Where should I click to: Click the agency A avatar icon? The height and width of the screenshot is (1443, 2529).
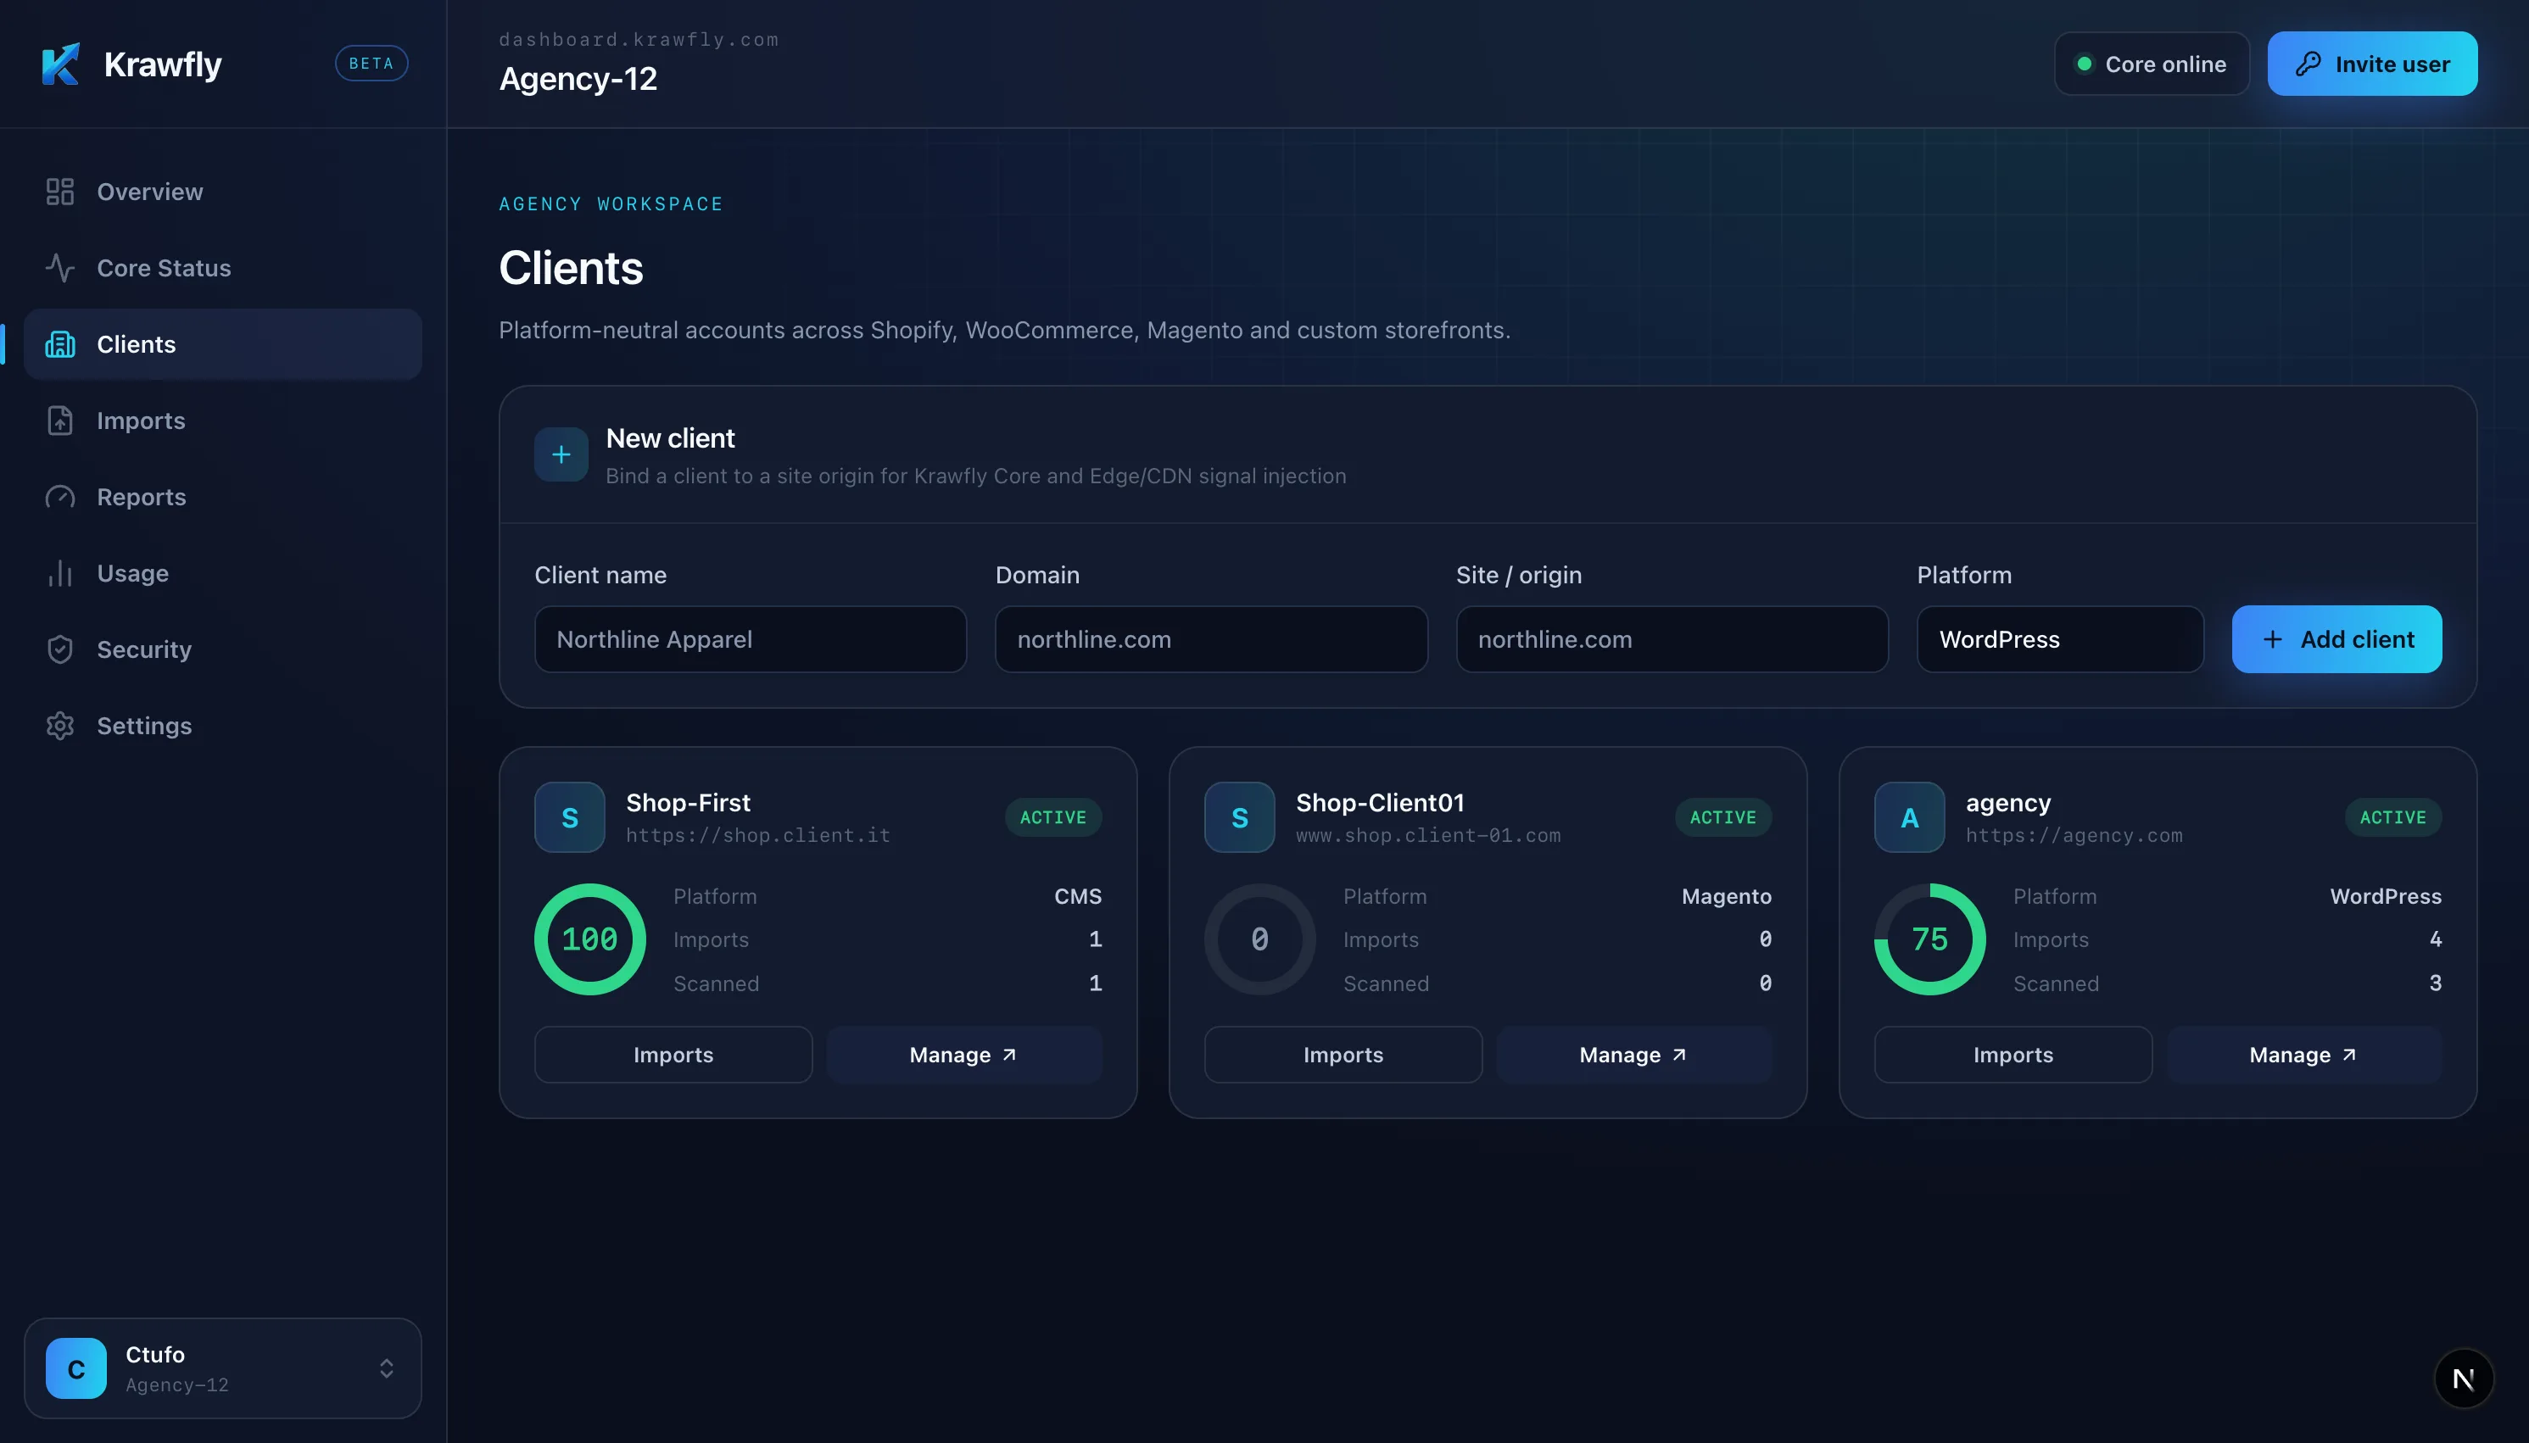[1909, 817]
